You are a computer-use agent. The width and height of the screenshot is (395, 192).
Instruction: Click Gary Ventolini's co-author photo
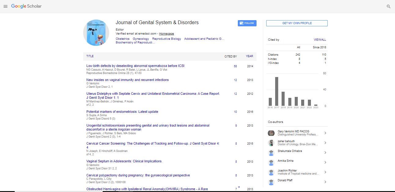[271, 133]
